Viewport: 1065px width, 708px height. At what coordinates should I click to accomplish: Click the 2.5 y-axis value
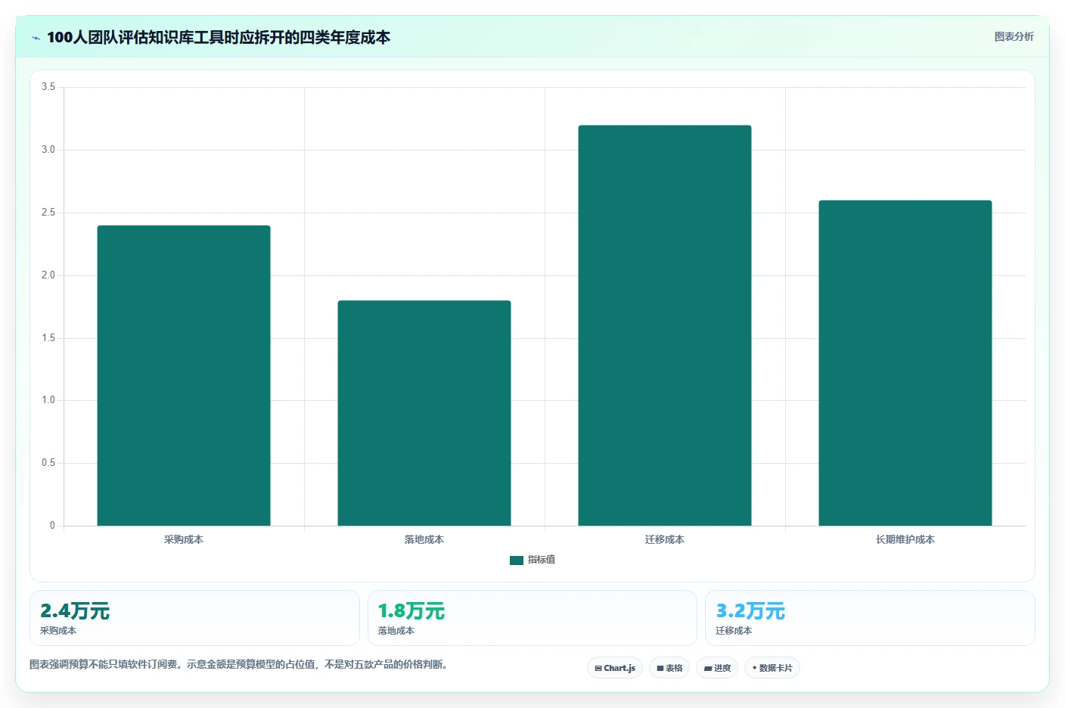tap(48, 213)
